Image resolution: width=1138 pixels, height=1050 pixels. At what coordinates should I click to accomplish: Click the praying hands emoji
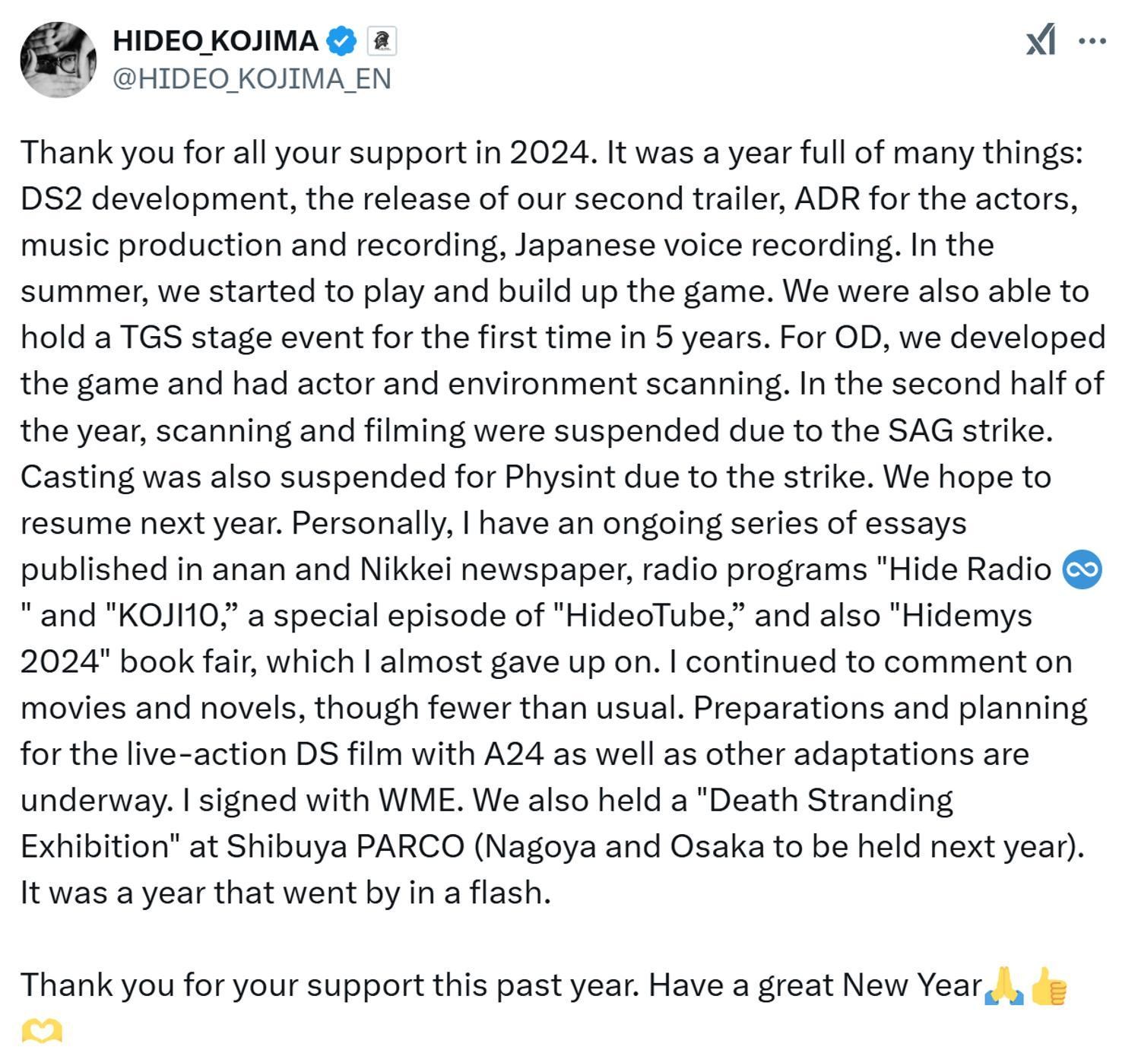[x=1003, y=986]
